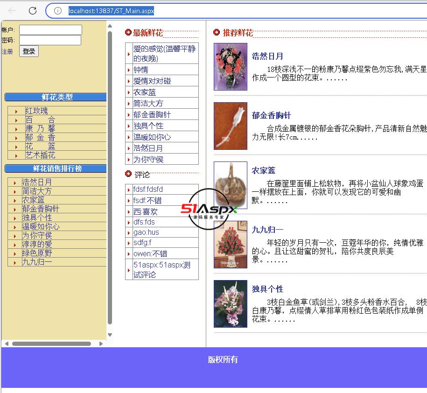Open 淳淳的爱 in sales ranking list
The height and width of the screenshot is (393, 427).
coord(37,244)
